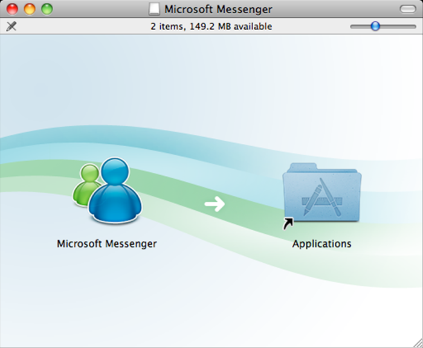Toggle the toolbar with the pill button

pos(408,10)
